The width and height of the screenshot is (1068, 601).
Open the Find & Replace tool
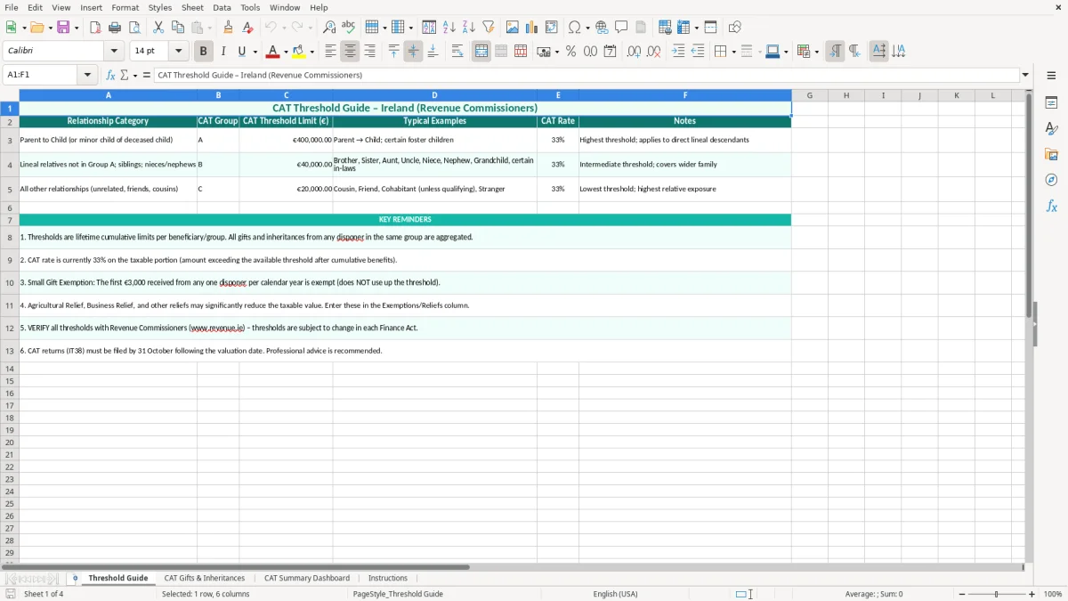(329, 28)
